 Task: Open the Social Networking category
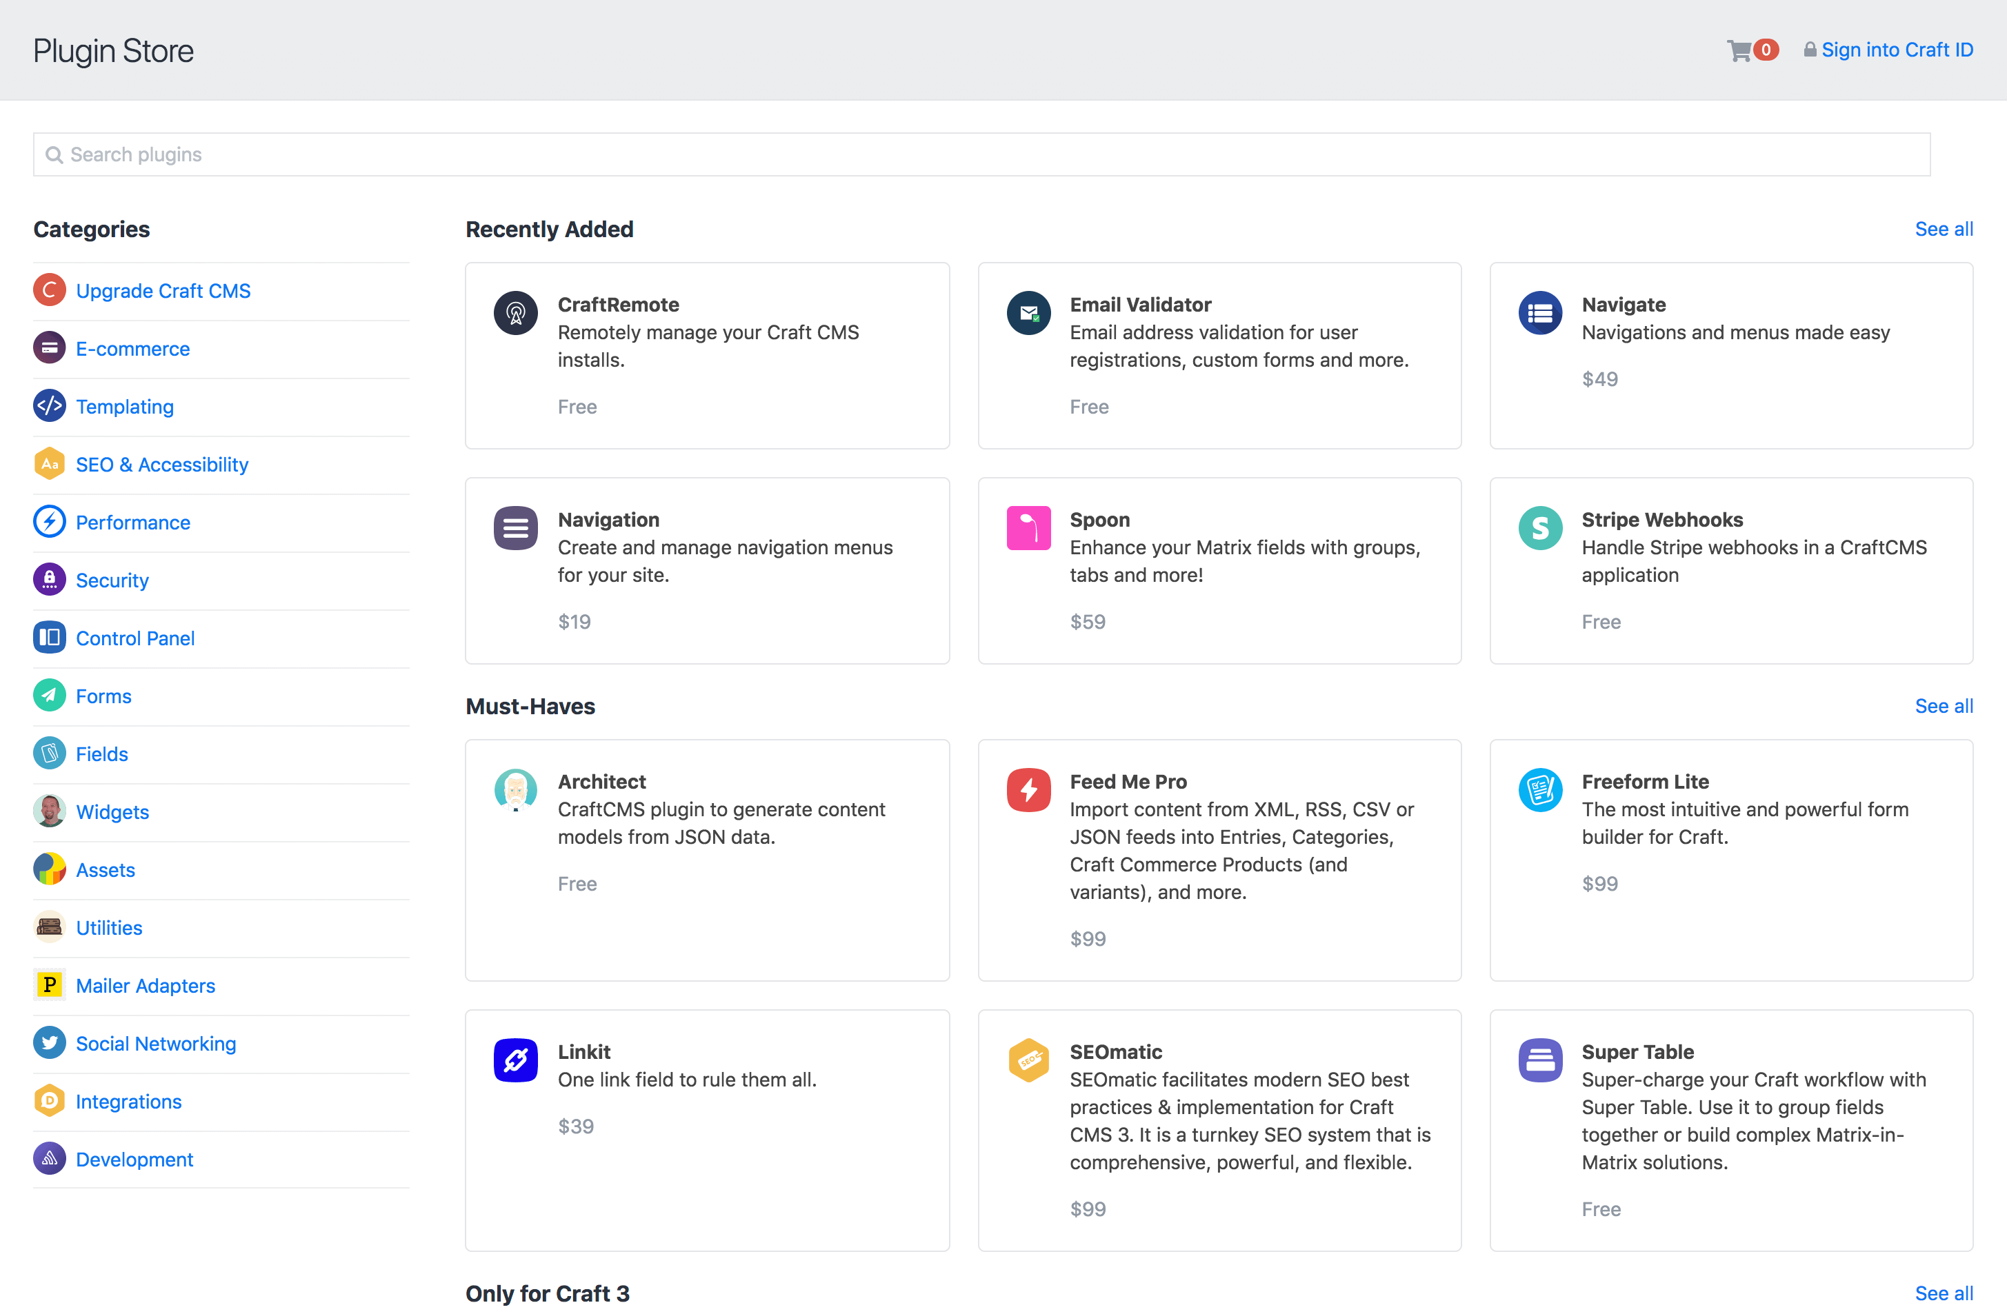click(156, 1044)
